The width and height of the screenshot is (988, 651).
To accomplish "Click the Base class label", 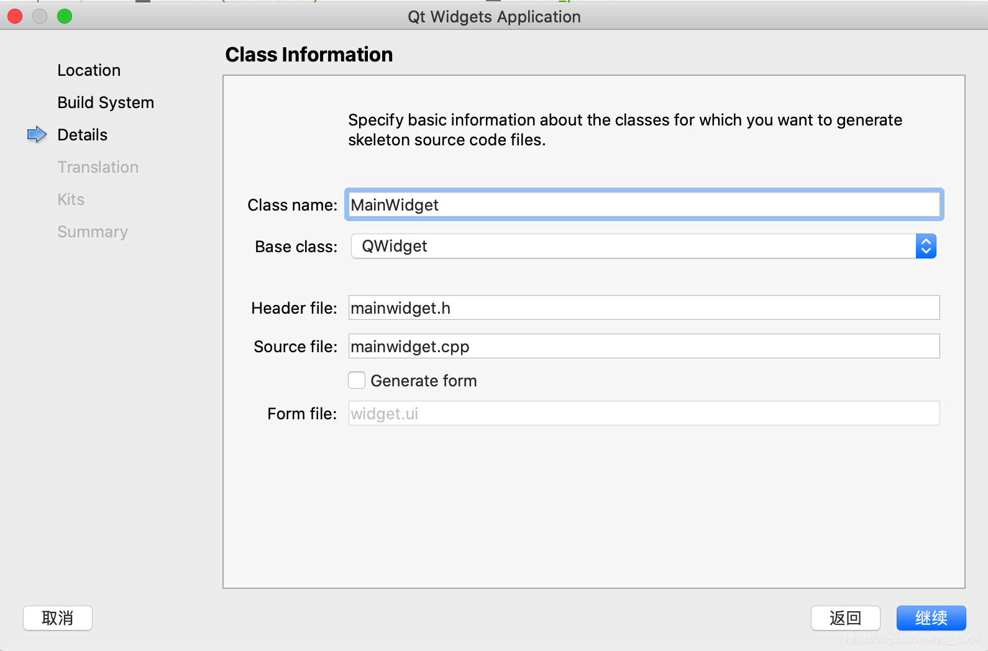I will pyautogui.click(x=296, y=247).
